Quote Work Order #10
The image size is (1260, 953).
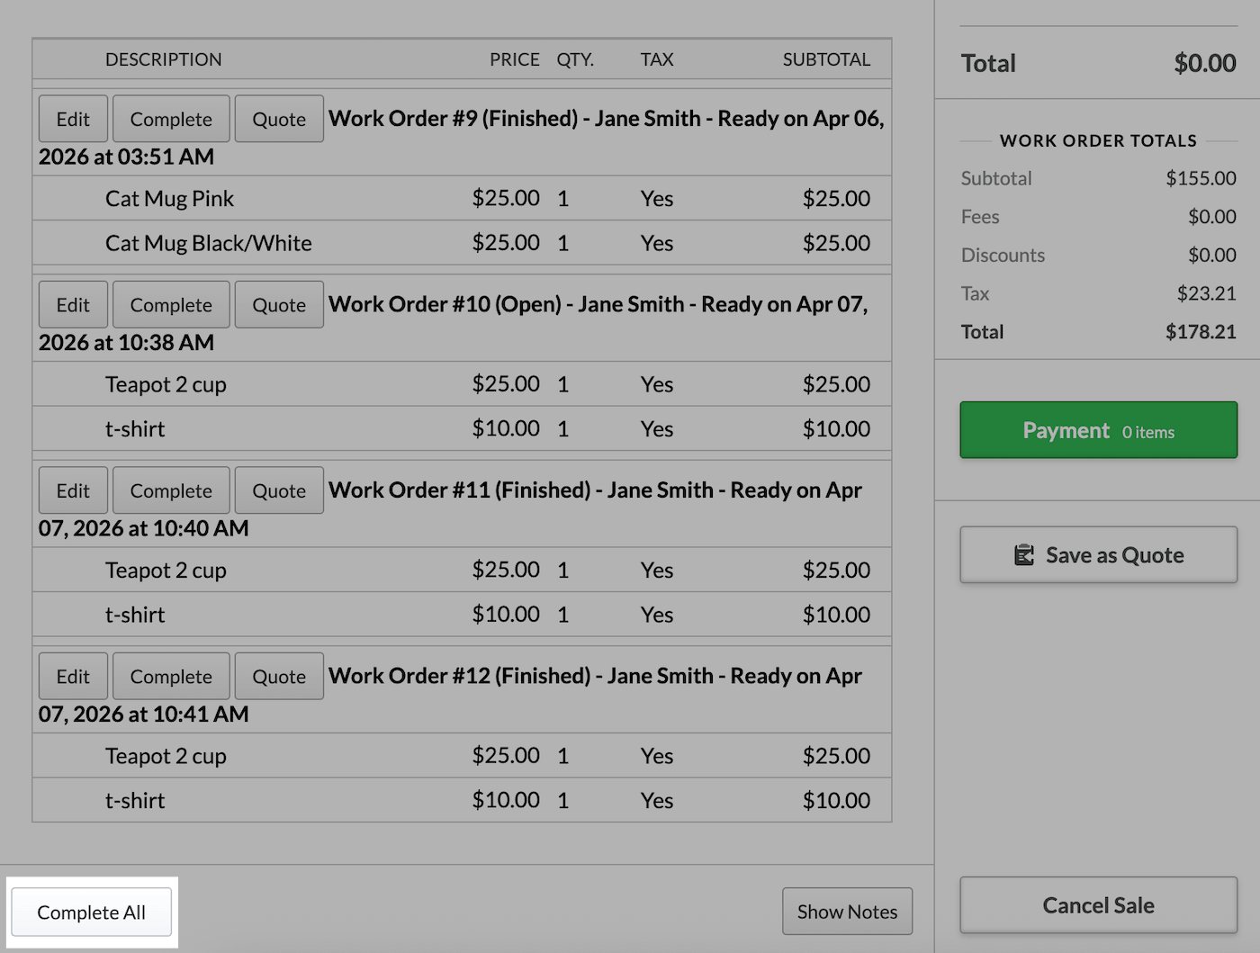(x=279, y=305)
